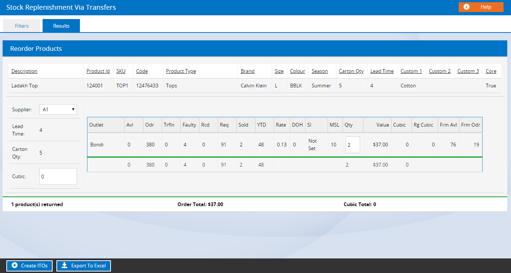Click Bondi's Rate value 0.13

(282, 145)
